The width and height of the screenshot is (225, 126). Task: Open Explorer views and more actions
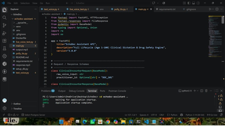point(35,9)
